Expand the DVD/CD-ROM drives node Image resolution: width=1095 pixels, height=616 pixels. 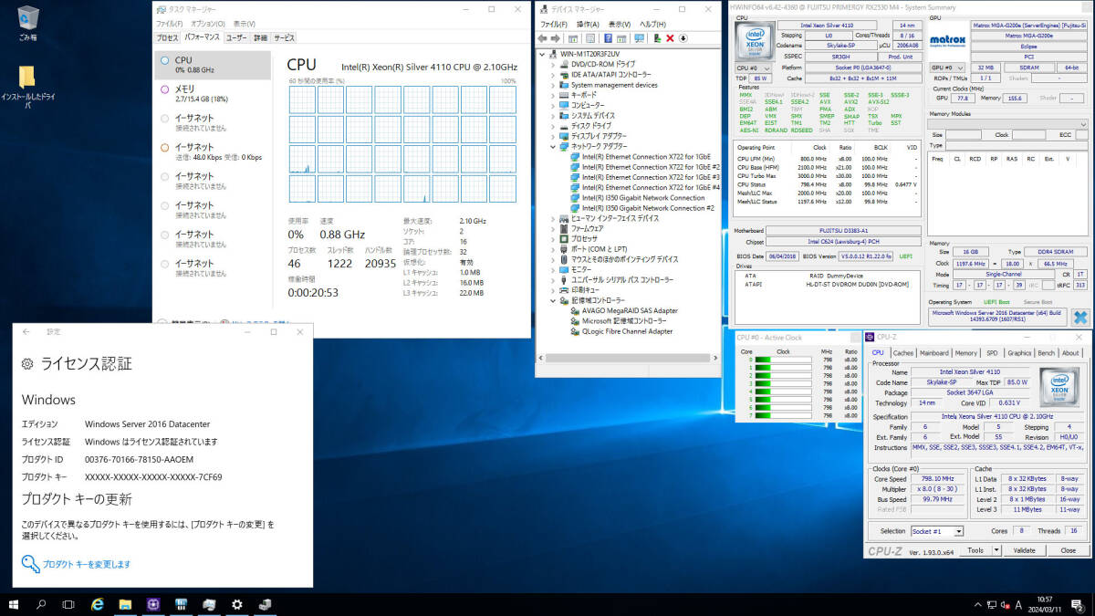(x=553, y=64)
